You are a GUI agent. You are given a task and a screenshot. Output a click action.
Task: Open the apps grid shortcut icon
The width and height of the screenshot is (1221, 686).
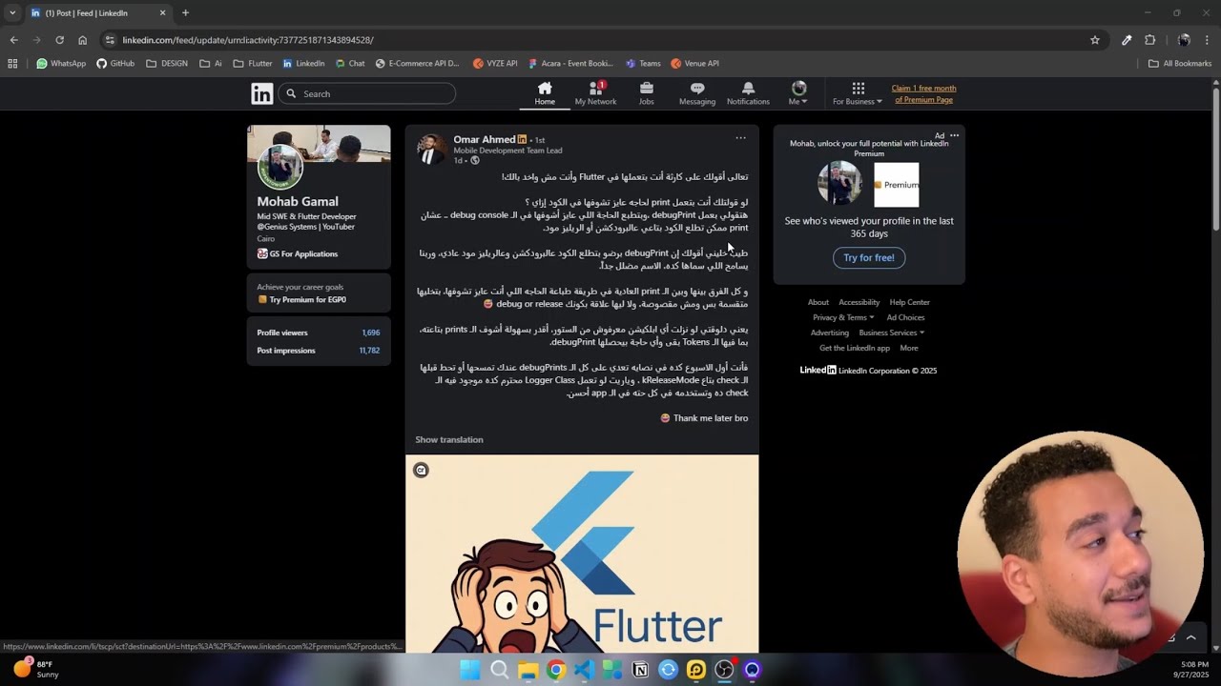(12, 64)
